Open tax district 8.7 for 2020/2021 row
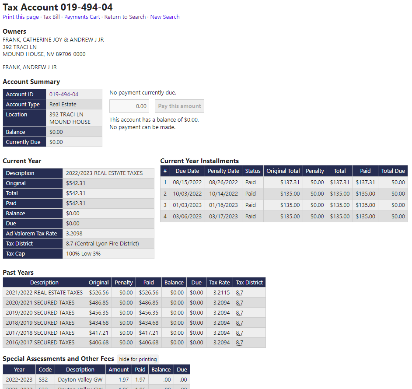Image resolution: width=412 pixels, height=389 pixels. coord(239,303)
